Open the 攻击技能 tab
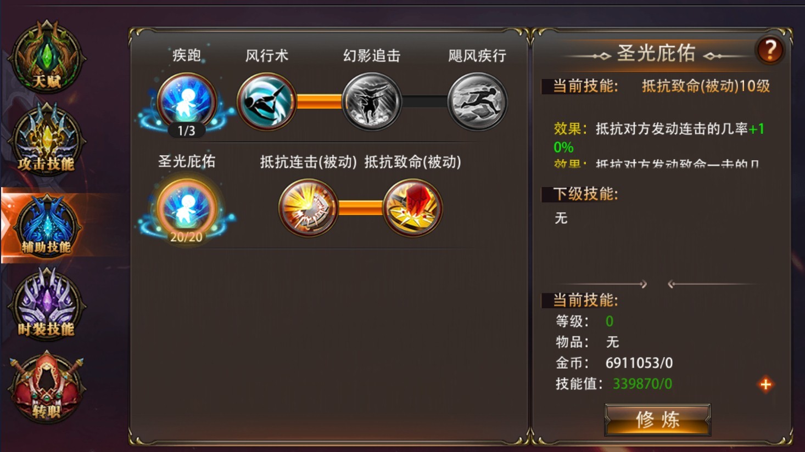 point(47,140)
